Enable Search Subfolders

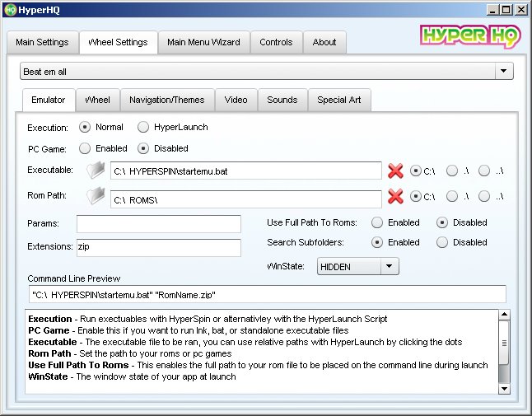(x=377, y=242)
